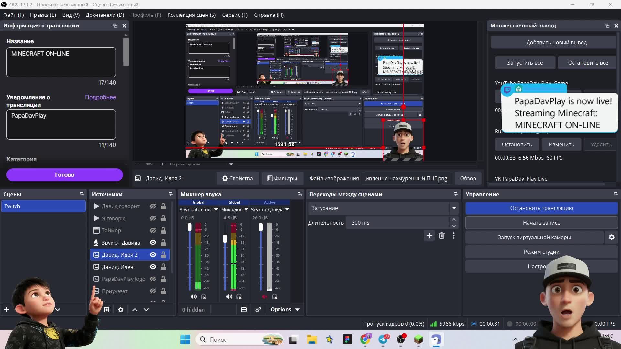Hide the Звук от Давида source
Viewport: 621px width, 349px height.
(x=153, y=243)
